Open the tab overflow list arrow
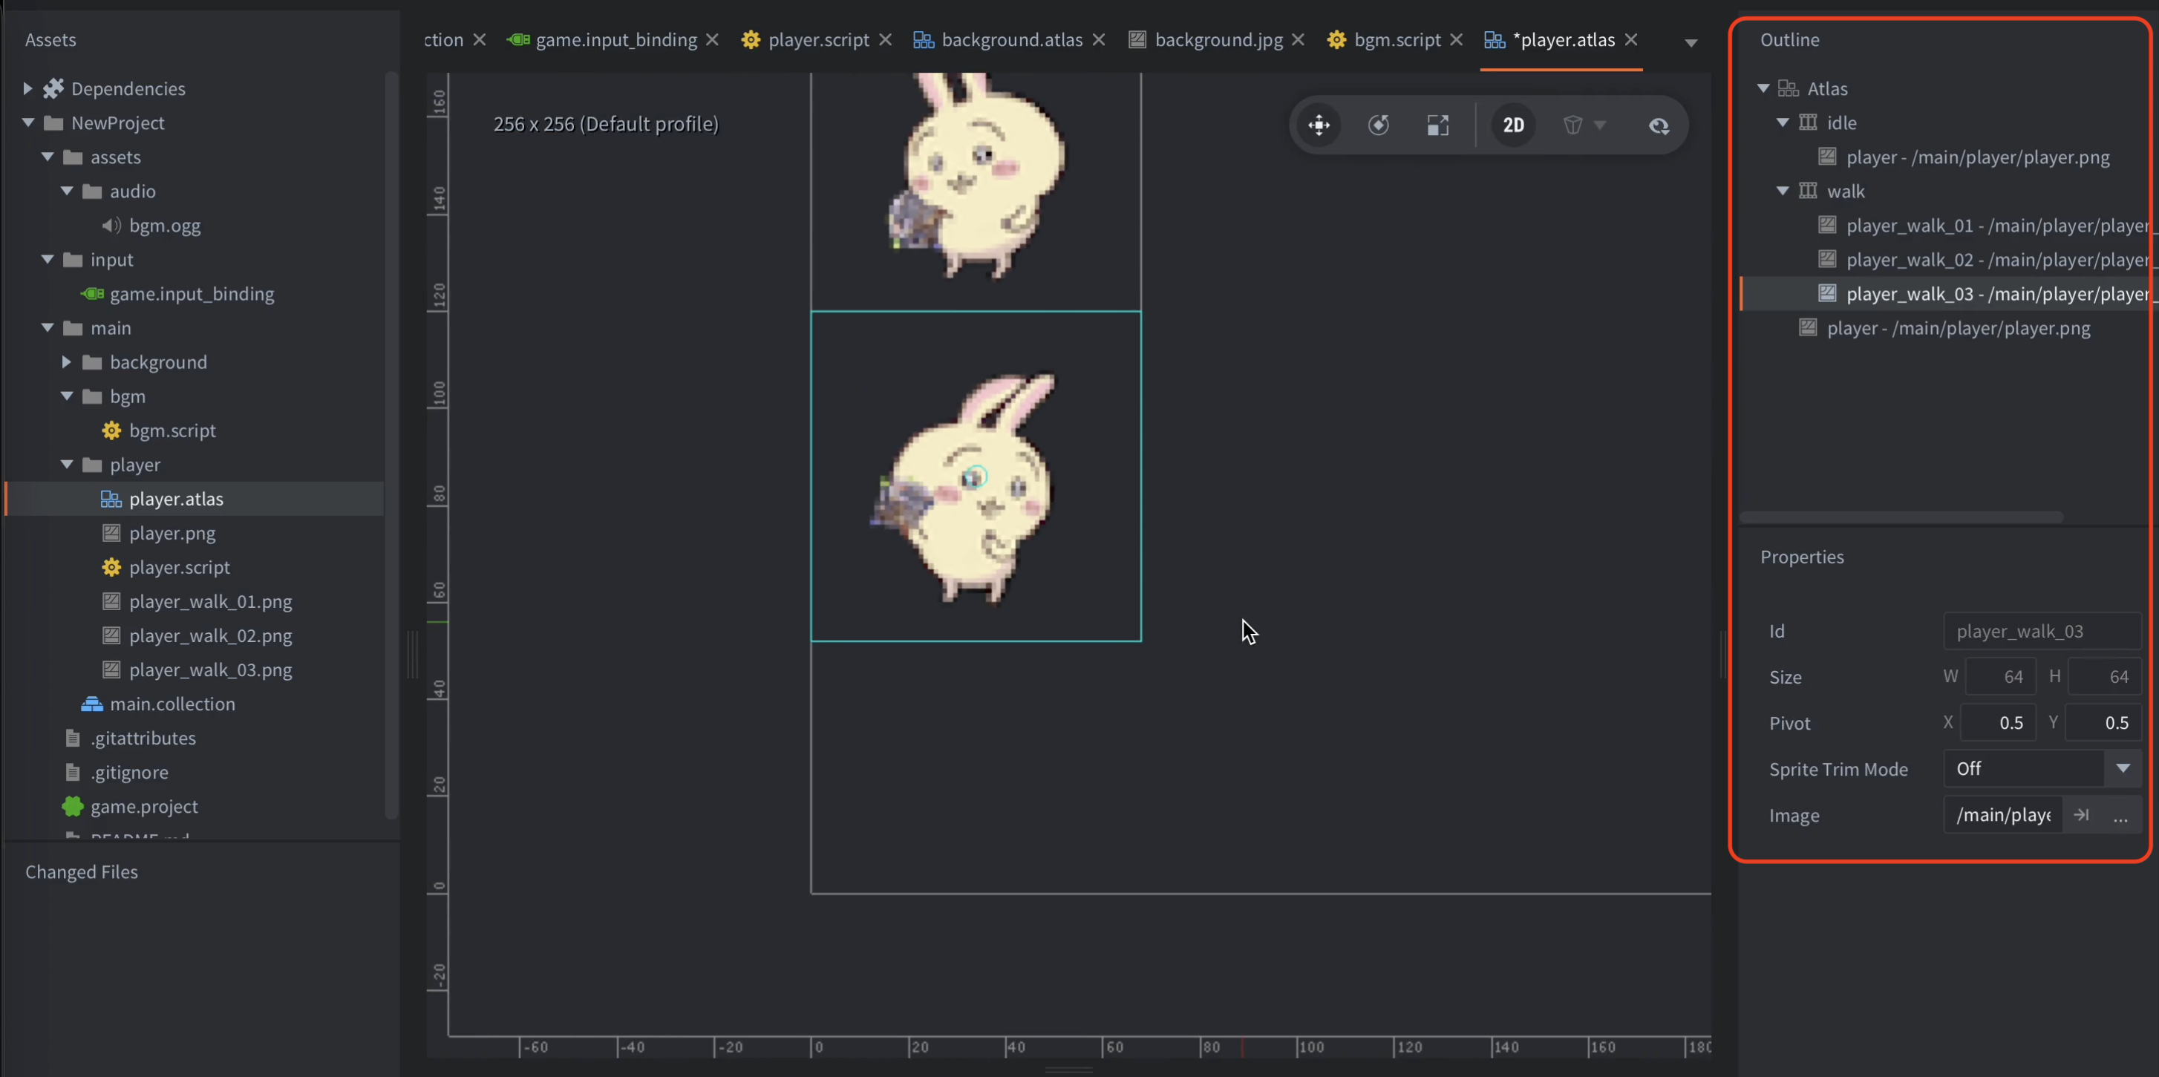This screenshot has height=1077, width=2159. [x=1691, y=43]
